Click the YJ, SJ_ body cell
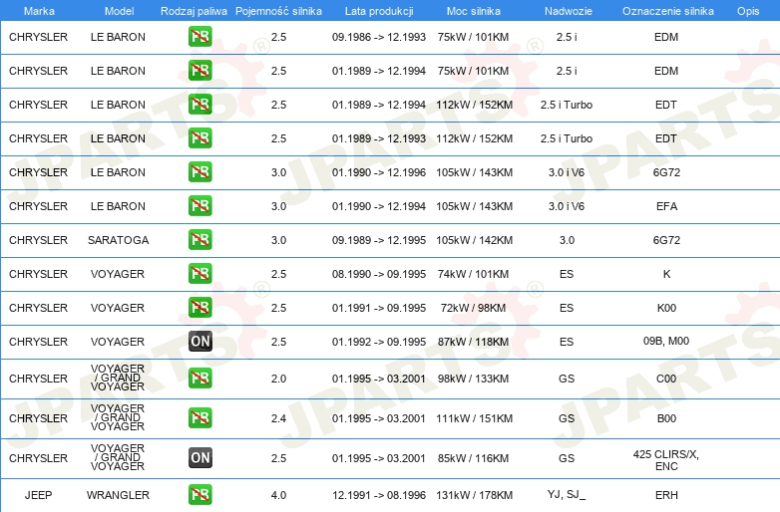Viewport: 780px width, 512px height. tap(567, 495)
